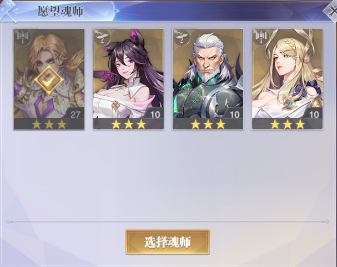Click the 愿望魂师 title header
Viewport: 337px width, 267px height.
tap(61, 11)
